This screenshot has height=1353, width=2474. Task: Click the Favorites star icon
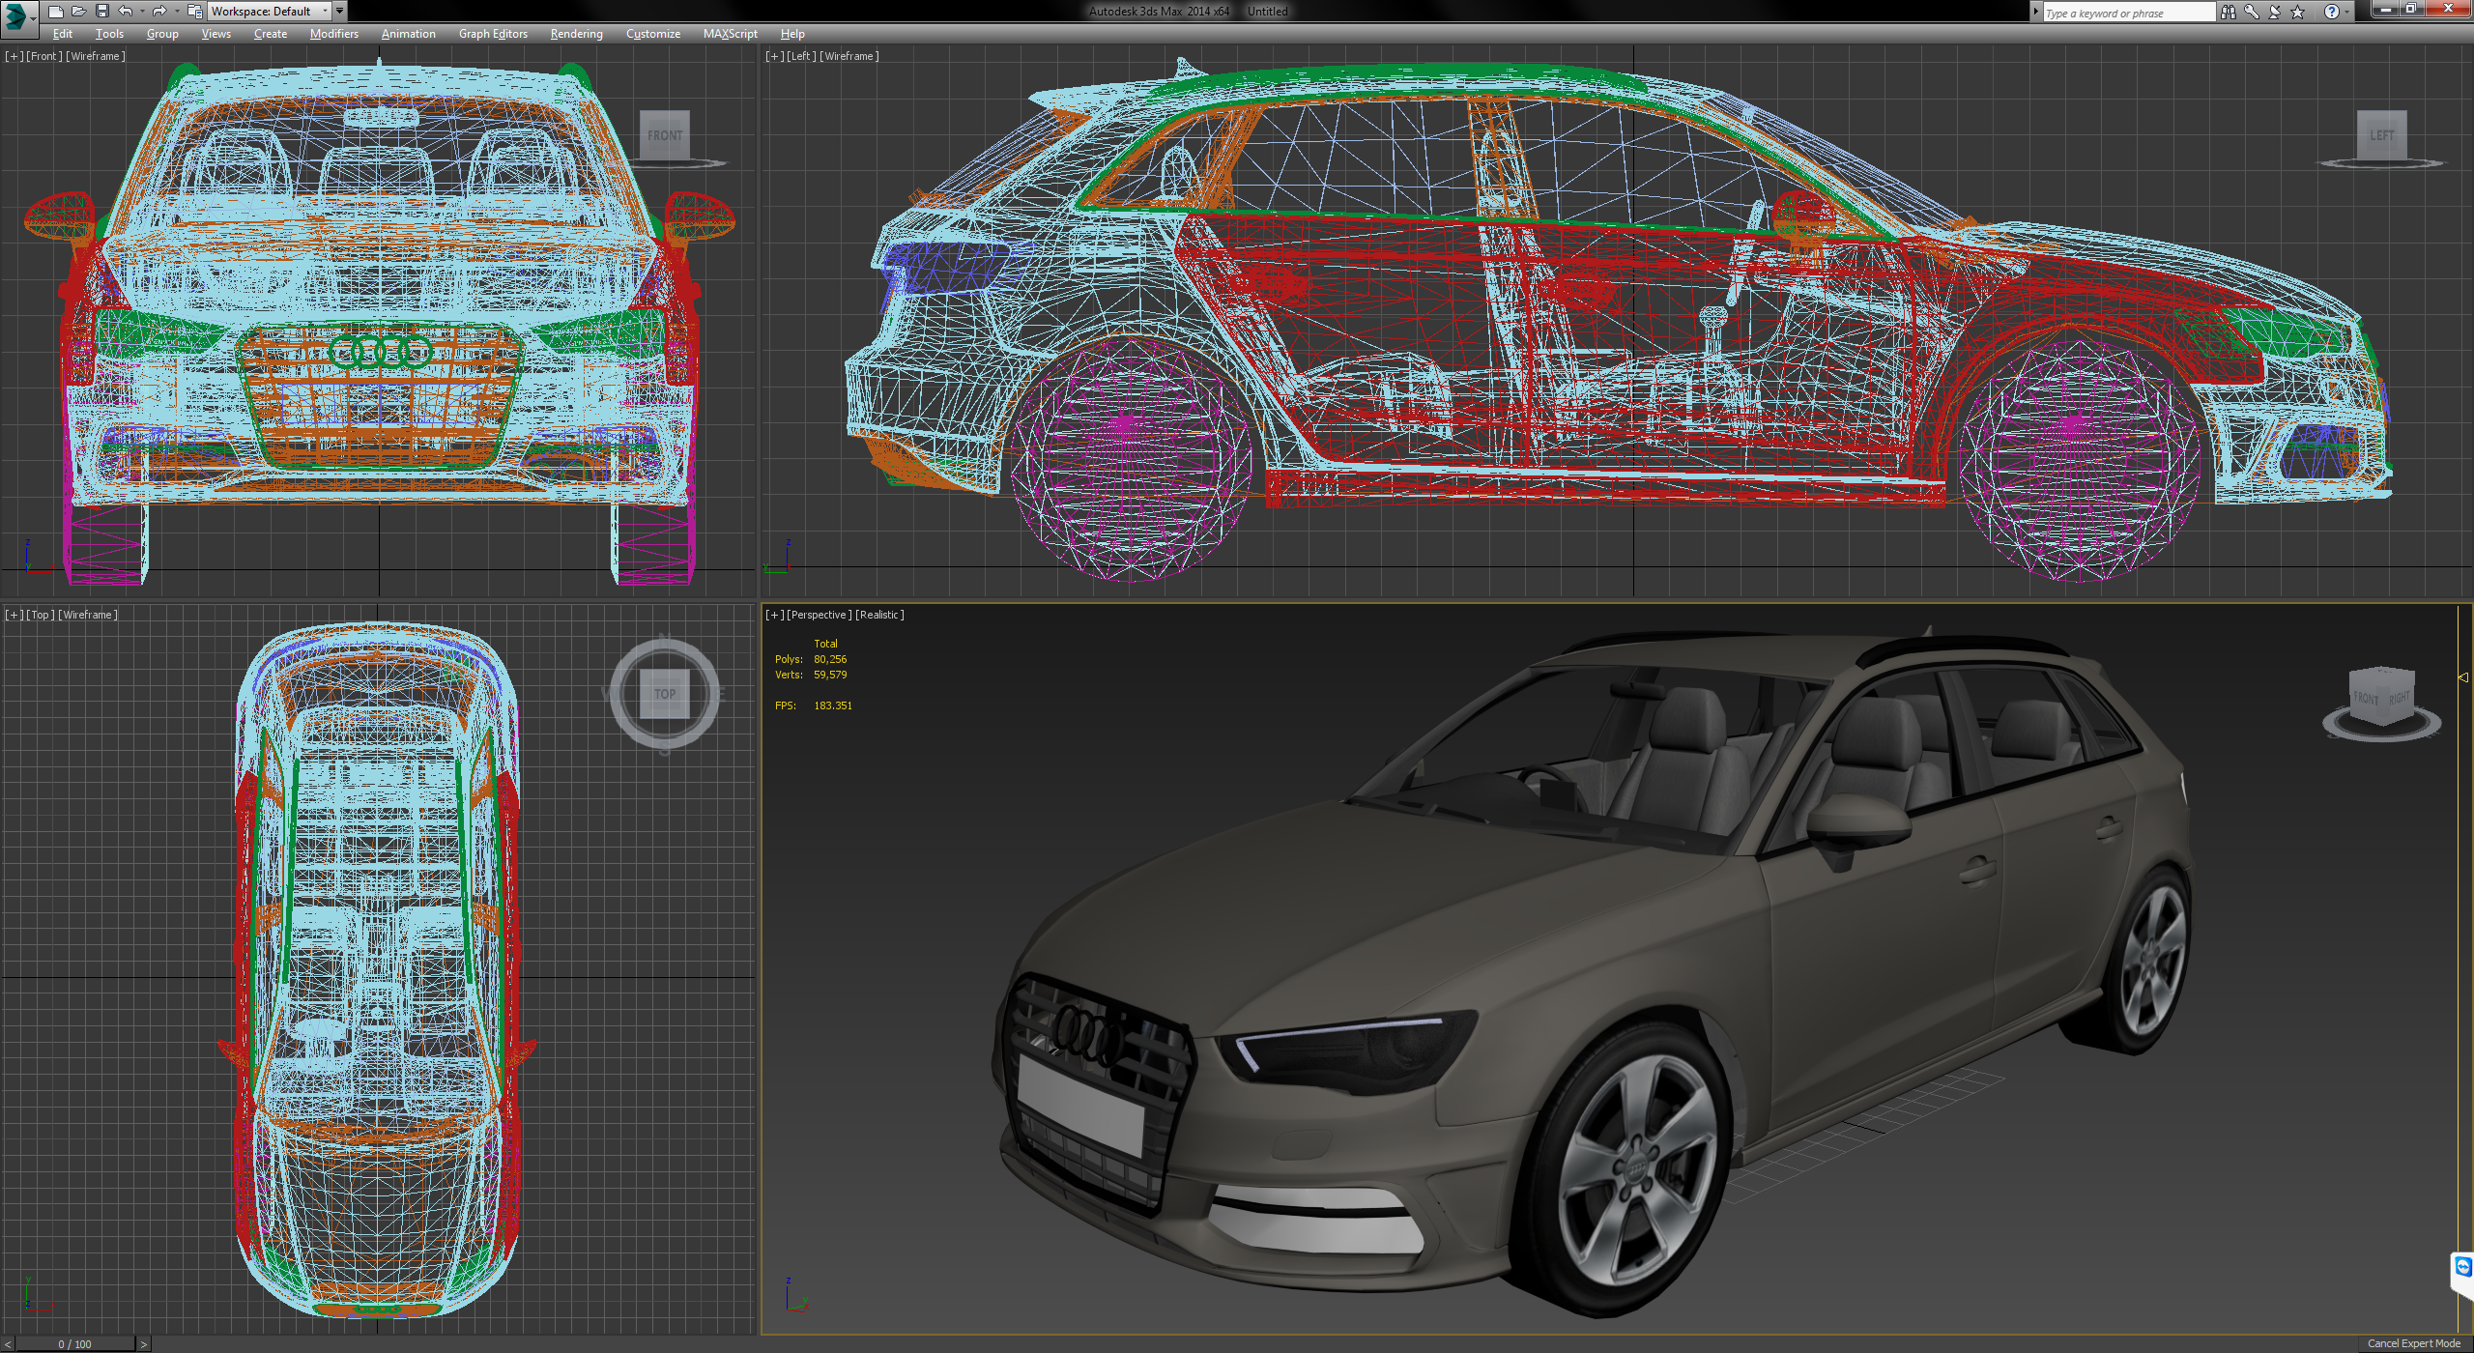[2298, 12]
